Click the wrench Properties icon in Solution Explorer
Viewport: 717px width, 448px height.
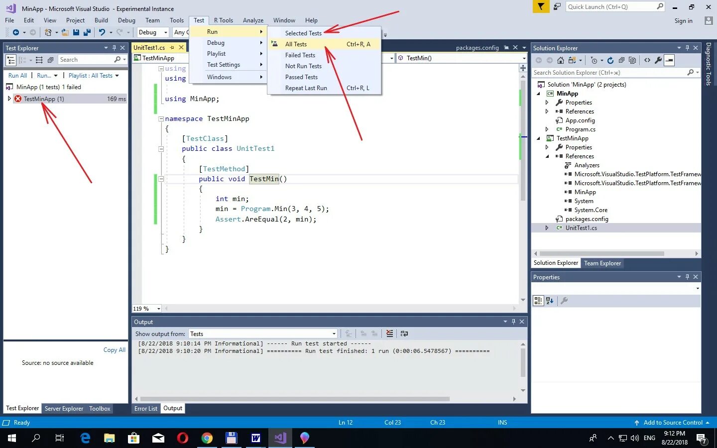pyautogui.click(x=658, y=60)
